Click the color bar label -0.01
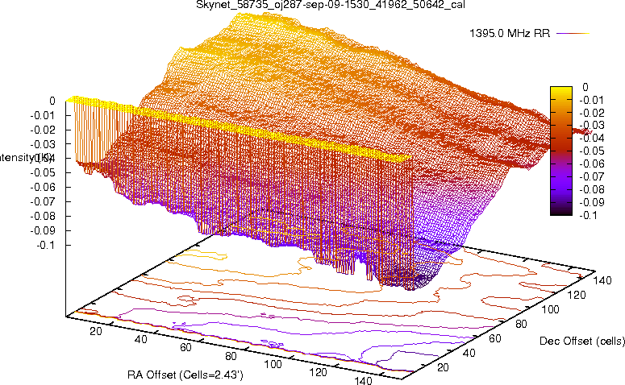Viewport: 625px width, 385px height. click(x=591, y=100)
